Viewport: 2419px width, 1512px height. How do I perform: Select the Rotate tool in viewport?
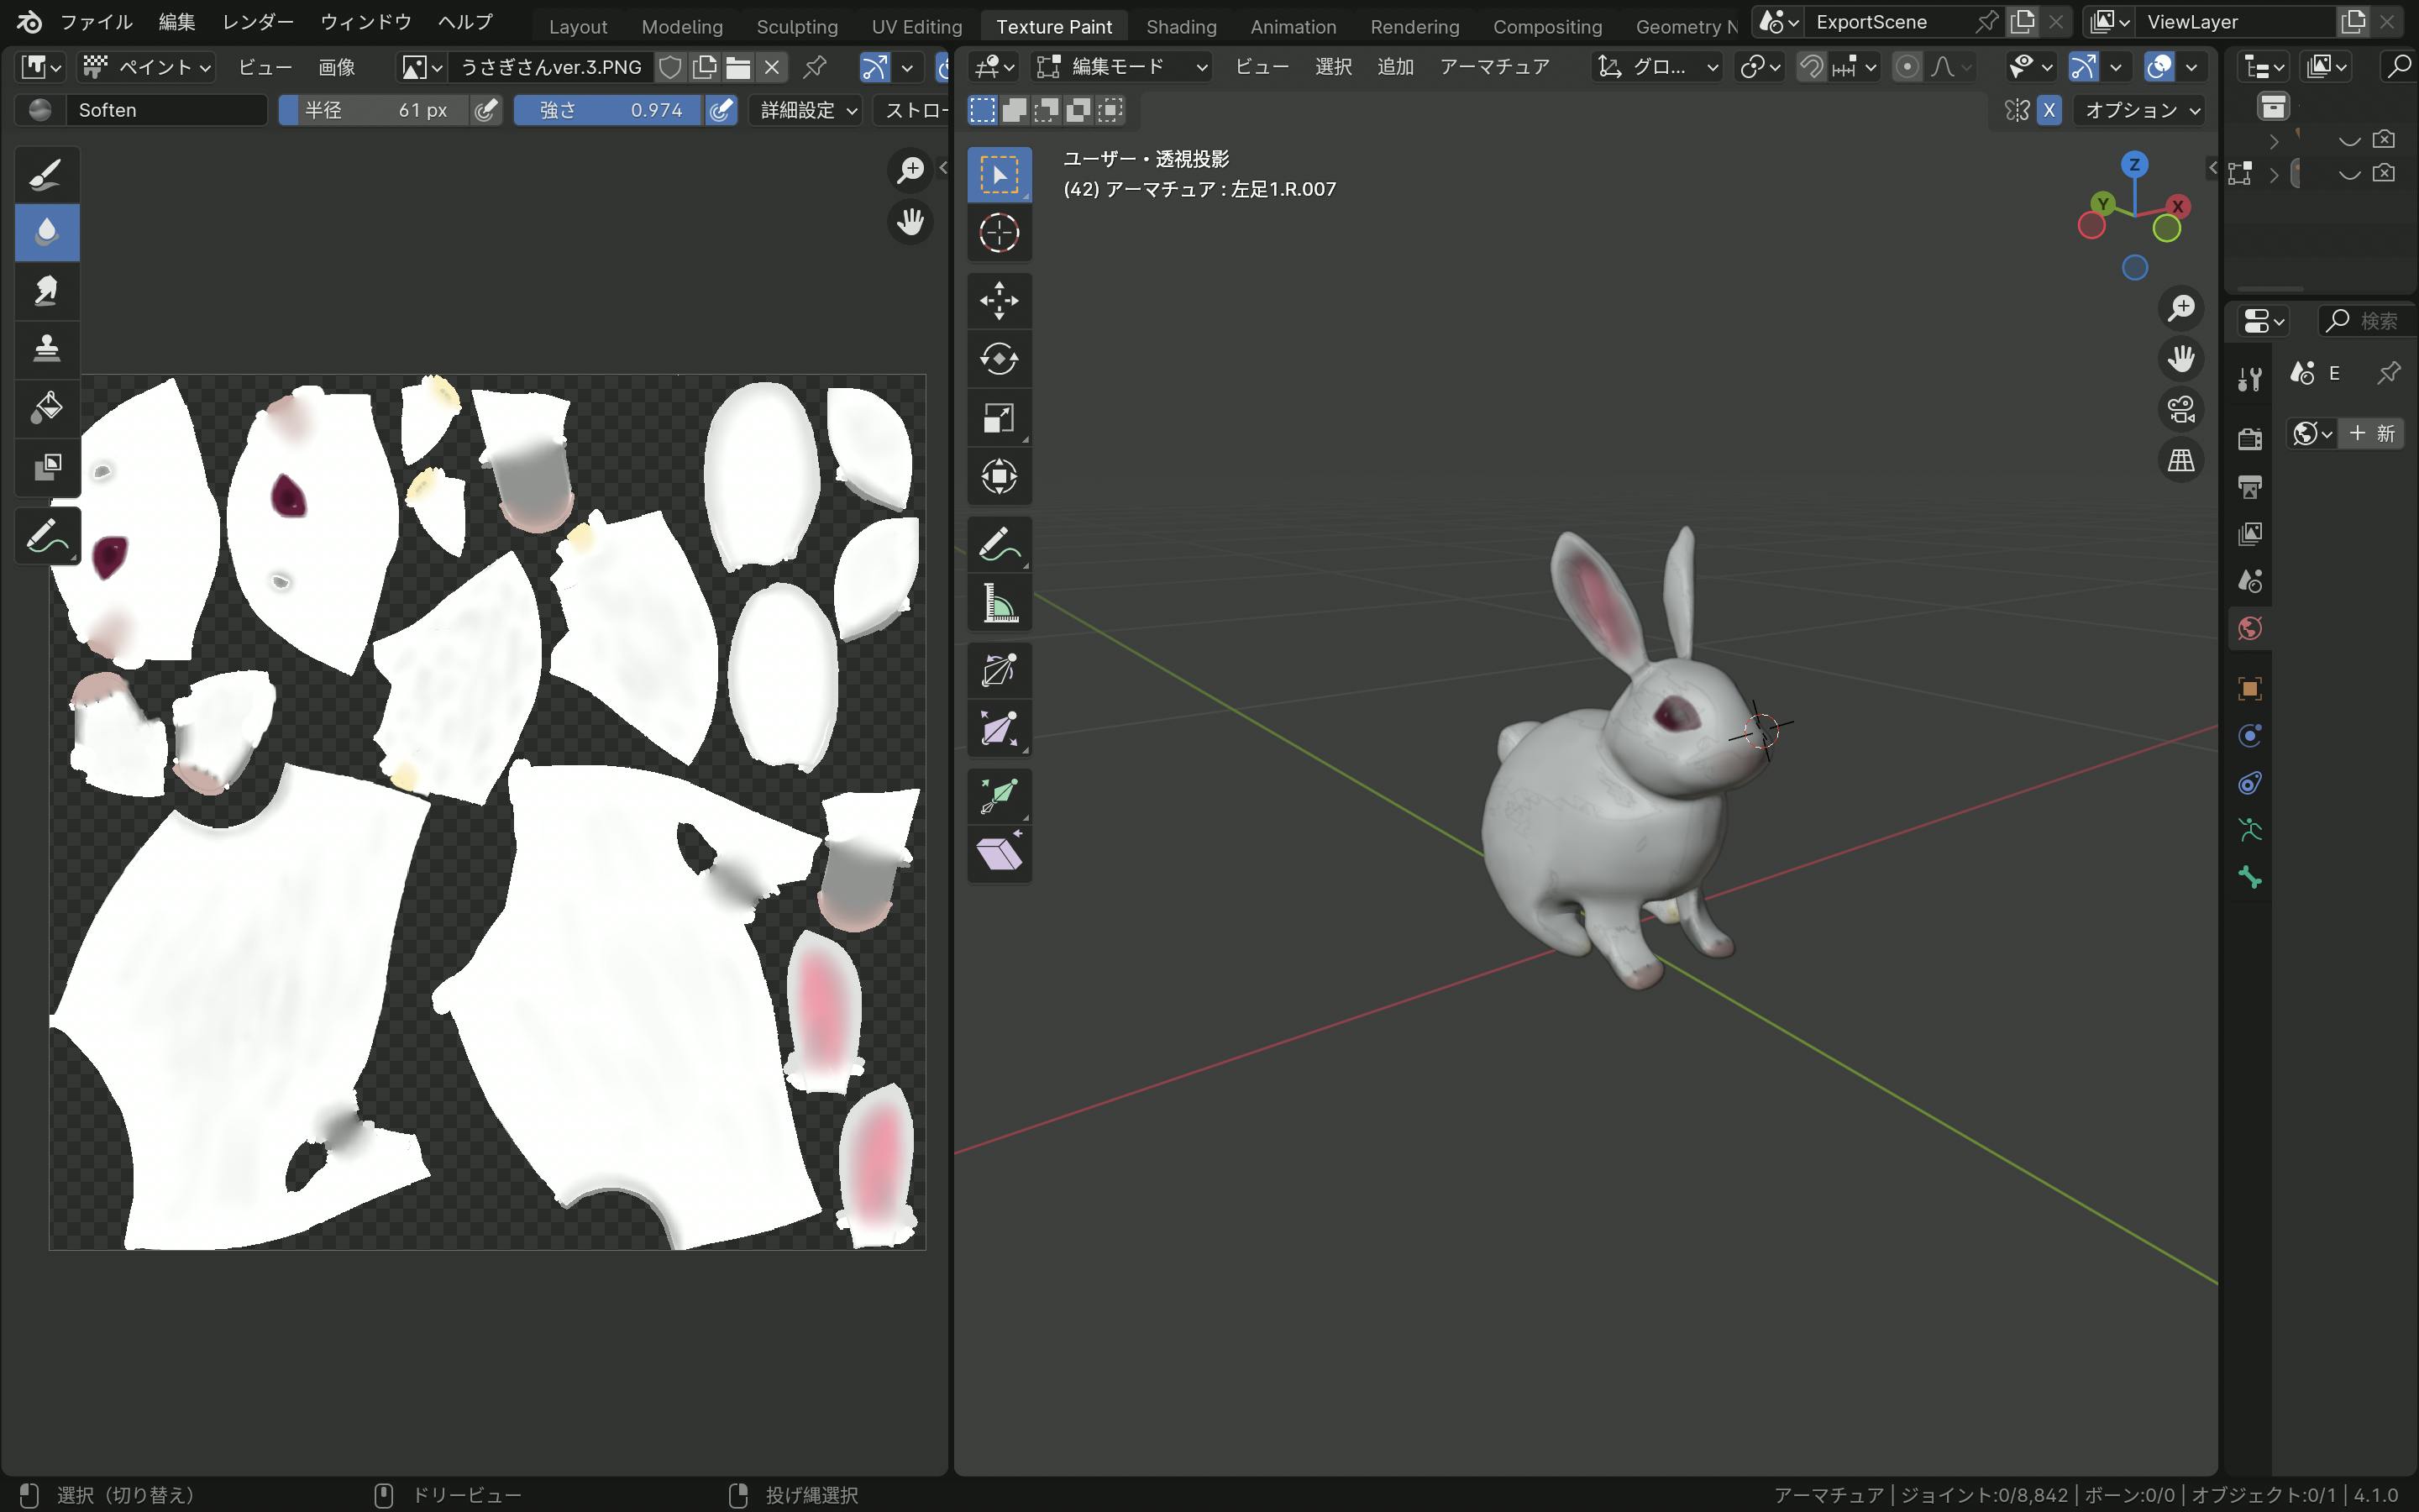999,359
